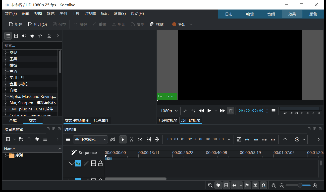
Task: Click the 粘贴 button
Action: coord(157,24)
